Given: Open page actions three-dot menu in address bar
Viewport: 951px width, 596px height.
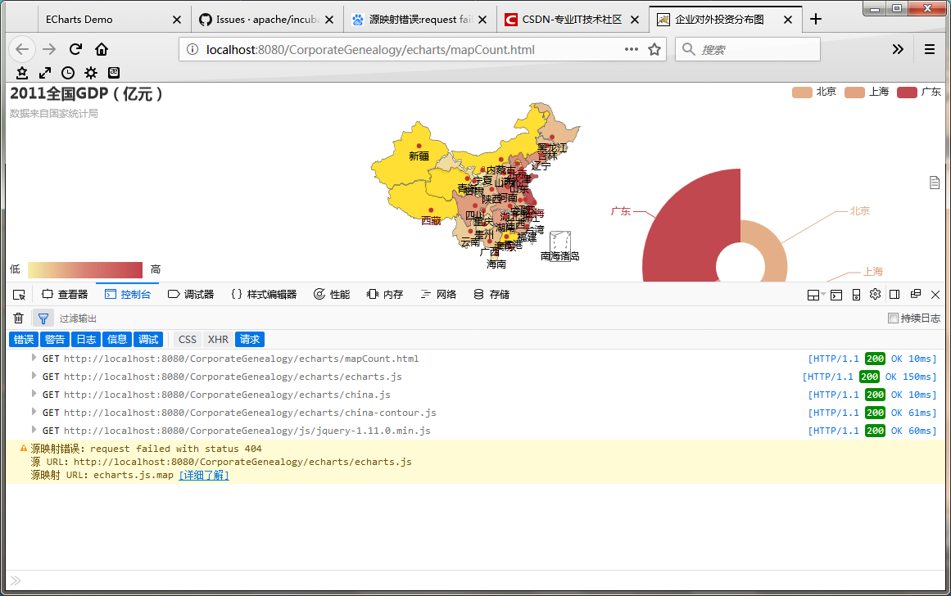Looking at the screenshot, I should (x=632, y=50).
